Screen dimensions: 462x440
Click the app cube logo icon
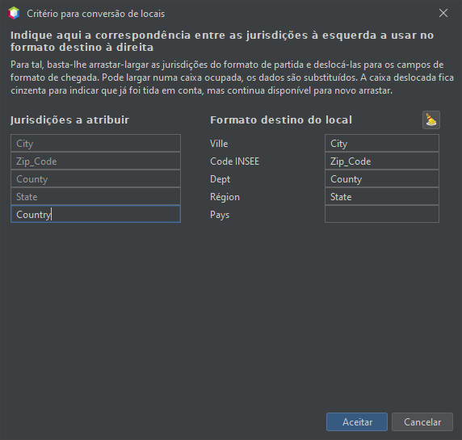click(x=14, y=13)
